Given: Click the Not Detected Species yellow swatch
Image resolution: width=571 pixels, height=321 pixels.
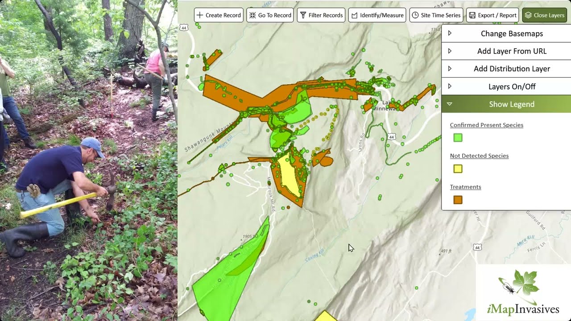Looking at the screenshot, I should coord(458,169).
